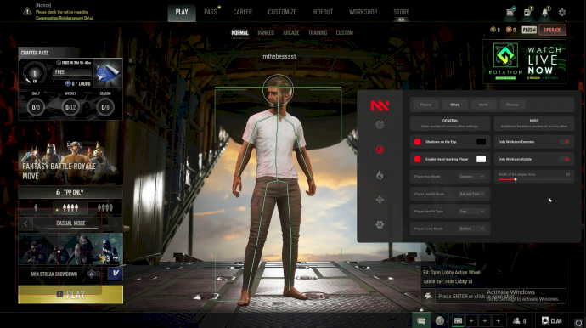Image resolution: width=586 pixels, height=328 pixels.
Task: Open the Player Health Type dropdown
Action: (471, 212)
